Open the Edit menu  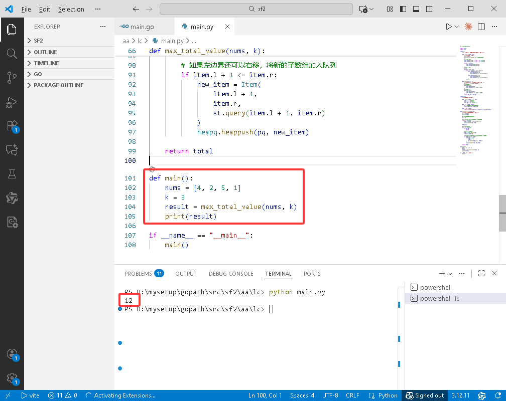(x=45, y=9)
